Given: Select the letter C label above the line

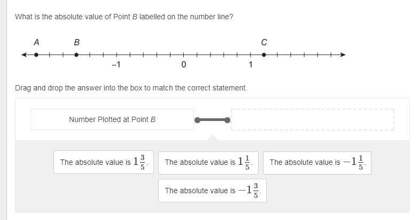Looking at the screenshot, I should [x=264, y=42].
